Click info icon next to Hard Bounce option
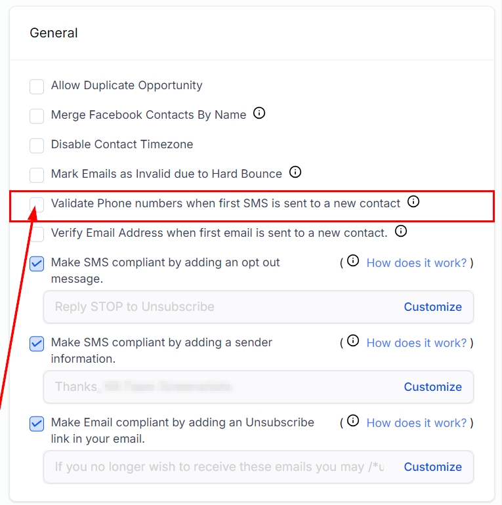This screenshot has height=505, width=502. tap(295, 172)
